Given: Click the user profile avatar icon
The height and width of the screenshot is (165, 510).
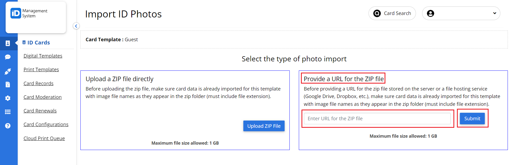Looking at the screenshot, I should [430, 13].
